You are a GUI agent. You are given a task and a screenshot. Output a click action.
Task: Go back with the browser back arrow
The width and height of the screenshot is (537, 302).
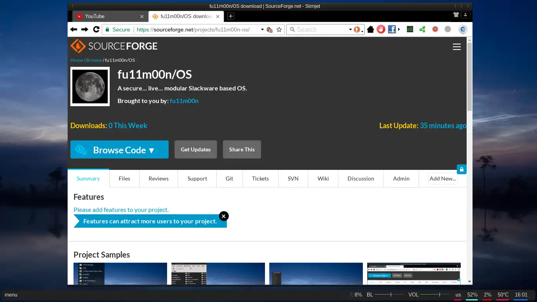(x=74, y=29)
